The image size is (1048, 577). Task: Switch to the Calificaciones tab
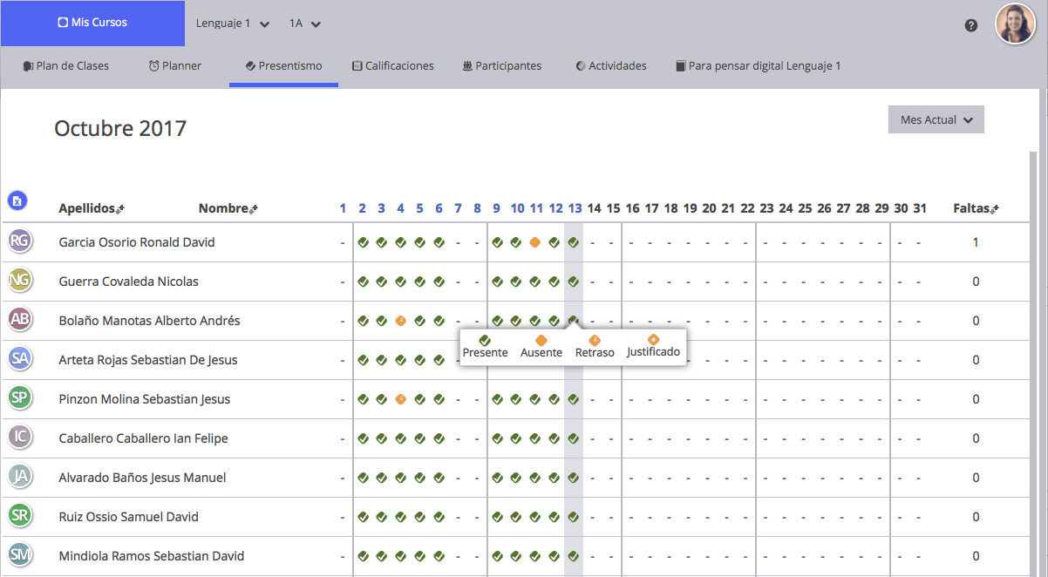392,66
